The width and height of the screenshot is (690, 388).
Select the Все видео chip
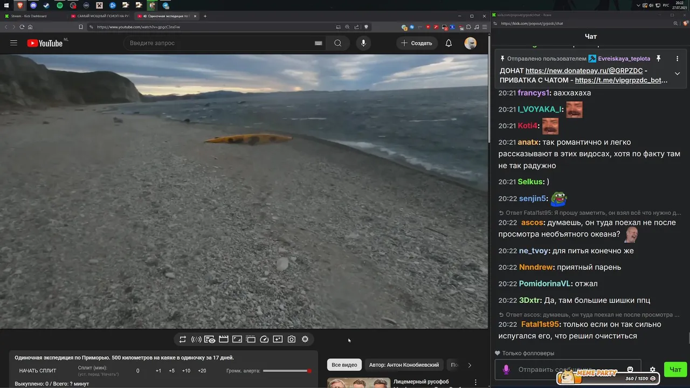pos(344,365)
